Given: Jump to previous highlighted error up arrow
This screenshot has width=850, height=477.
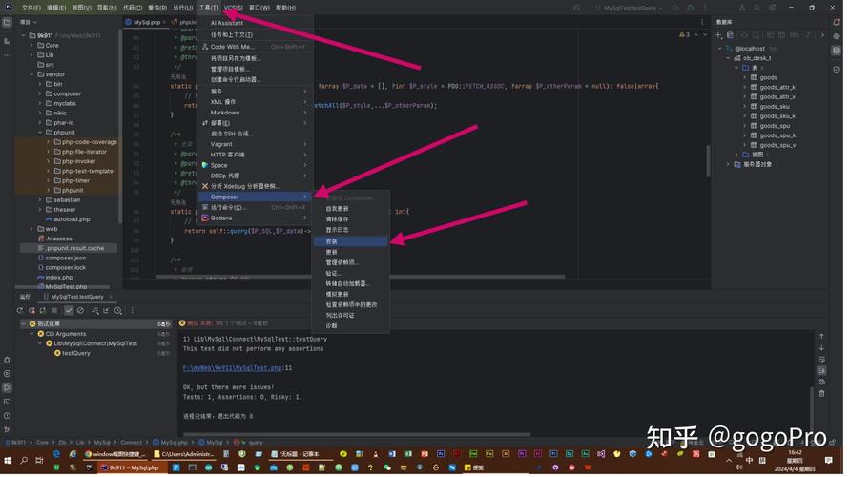Looking at the screenshot, I should (698, 34).
